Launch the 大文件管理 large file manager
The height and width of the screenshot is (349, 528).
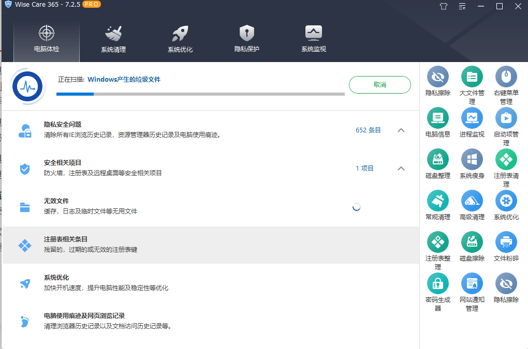tap(472, 83)
